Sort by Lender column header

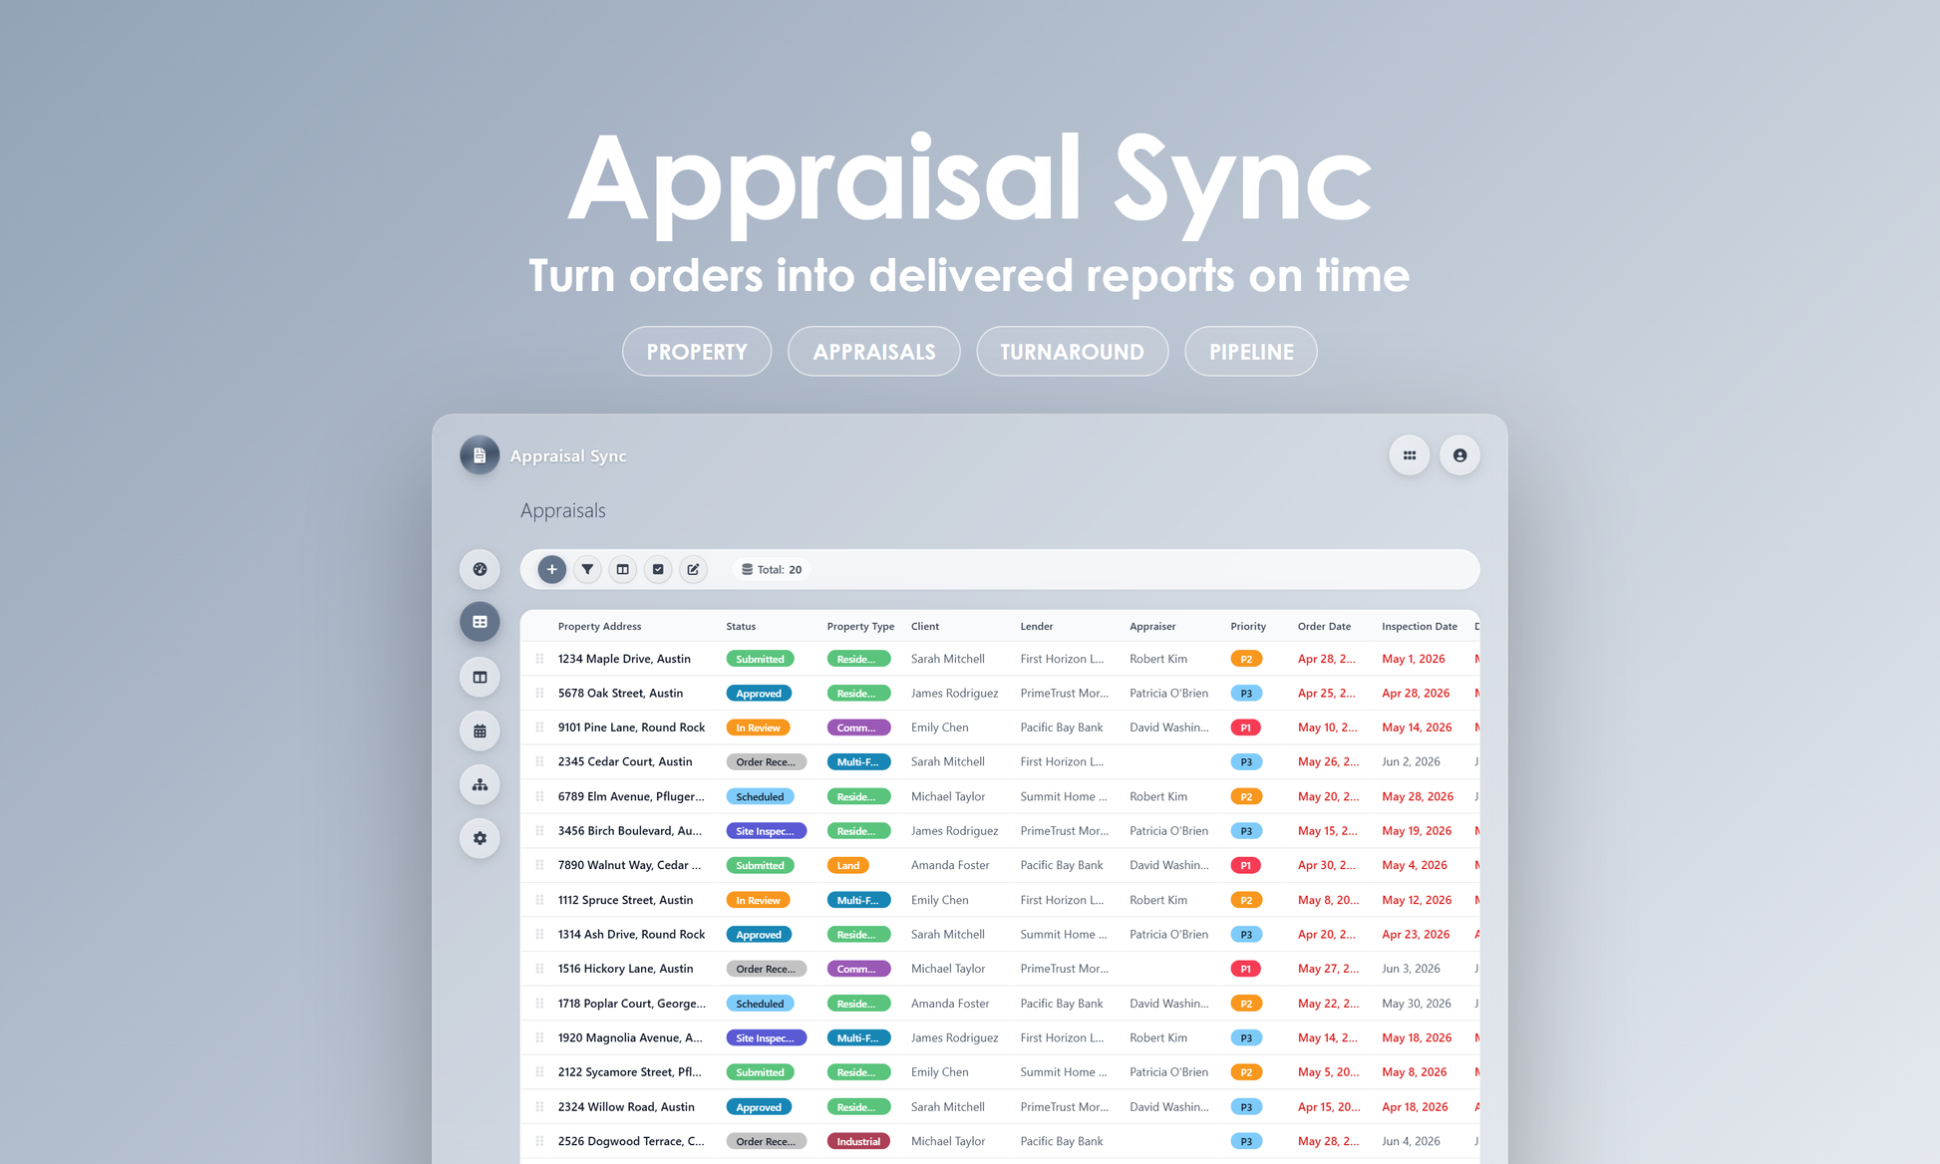(x=1037, y=626)
